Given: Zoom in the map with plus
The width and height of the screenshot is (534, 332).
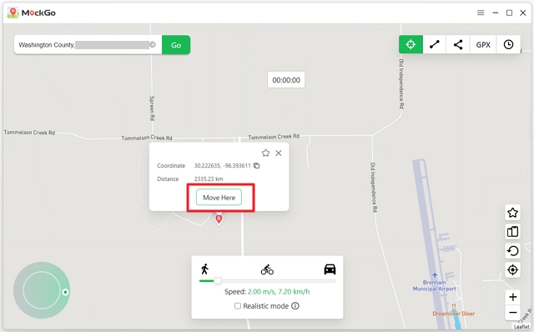Looking at the screenshot, I should coord(512,297).
